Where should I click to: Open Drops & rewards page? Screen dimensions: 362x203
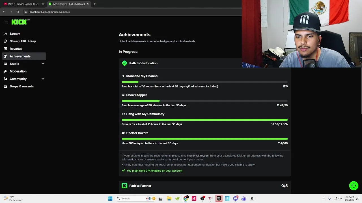point(24,86)
